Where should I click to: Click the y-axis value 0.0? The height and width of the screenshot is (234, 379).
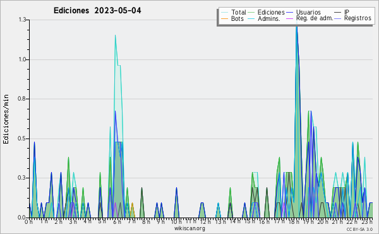pyautogui.click(x=22, y=218)
